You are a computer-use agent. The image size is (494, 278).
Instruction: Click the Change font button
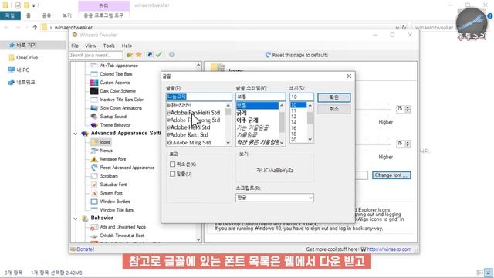coord(391,175)
